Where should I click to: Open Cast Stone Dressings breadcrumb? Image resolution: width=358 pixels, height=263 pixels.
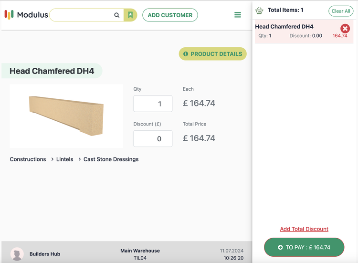tap(111, 159)
